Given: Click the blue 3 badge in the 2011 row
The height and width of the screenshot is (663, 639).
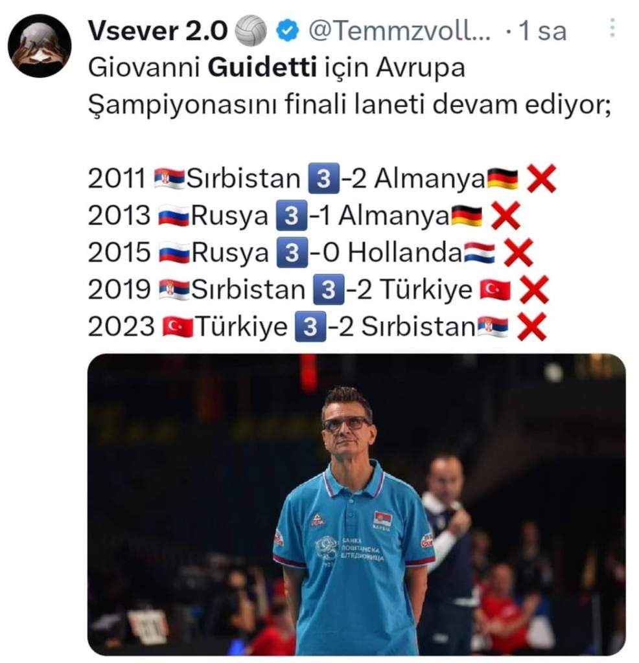Looking at the screenshot, I should 324,179.
